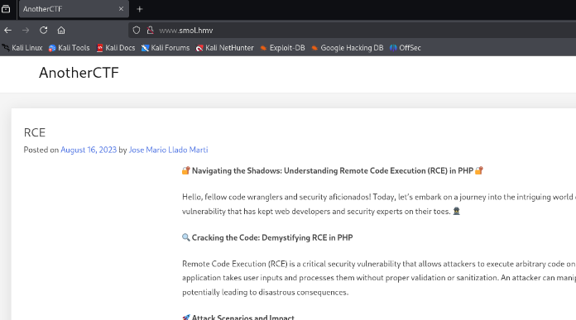Go back with the back arrow
The image size is (576, 320).
pyautogui.click(x=7, y=31)
